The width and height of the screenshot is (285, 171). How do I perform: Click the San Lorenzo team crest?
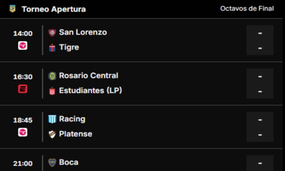(x=52, y=33)
